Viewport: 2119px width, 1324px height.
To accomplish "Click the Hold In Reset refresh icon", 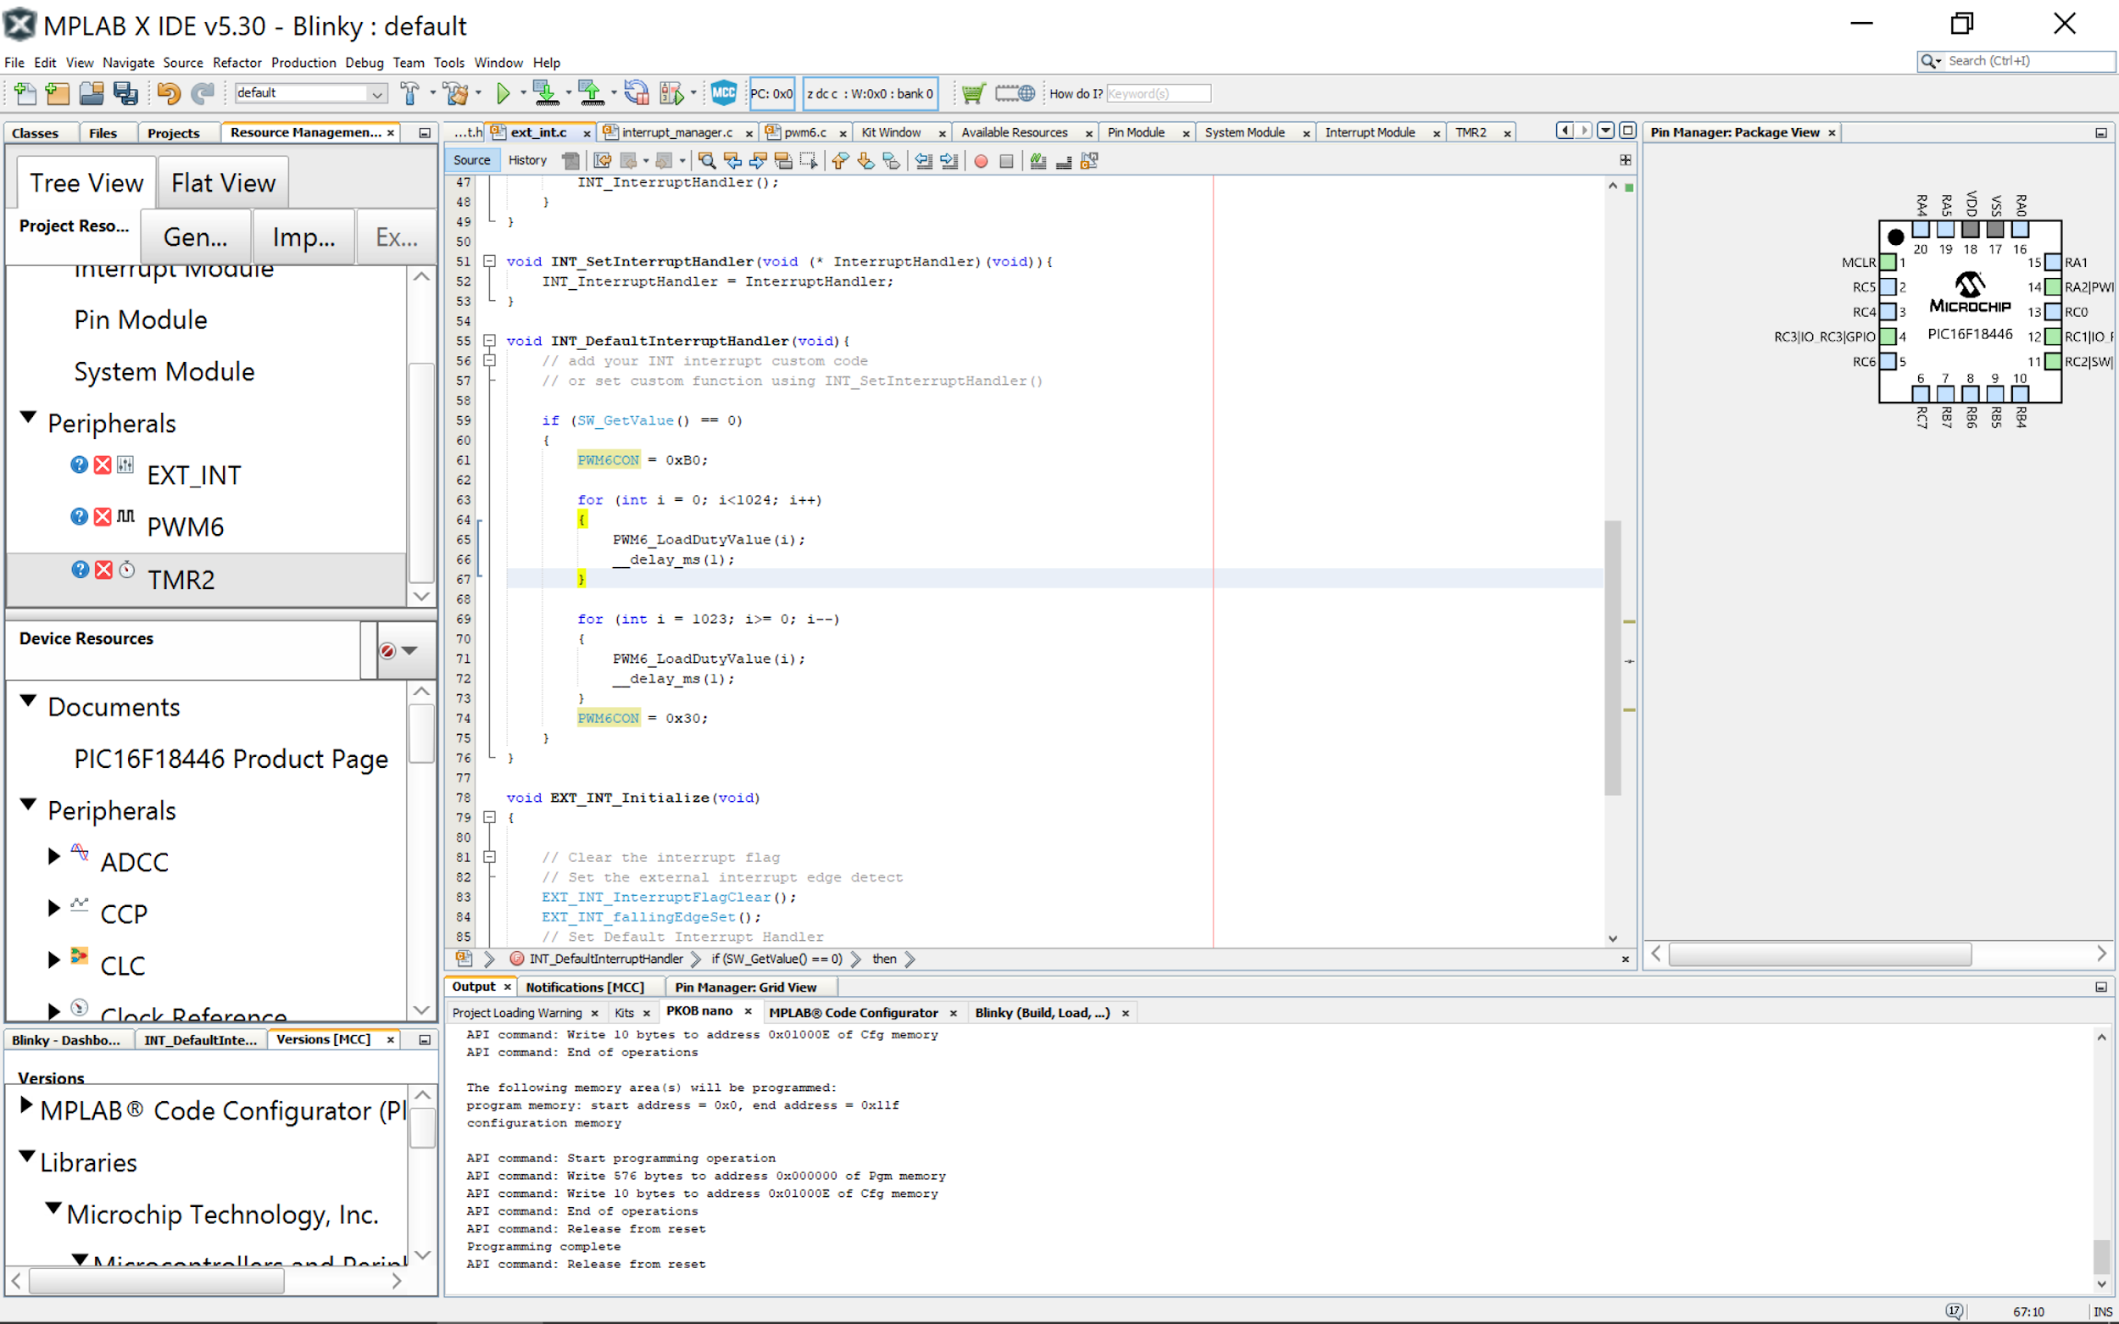I will tap(637, 93).
